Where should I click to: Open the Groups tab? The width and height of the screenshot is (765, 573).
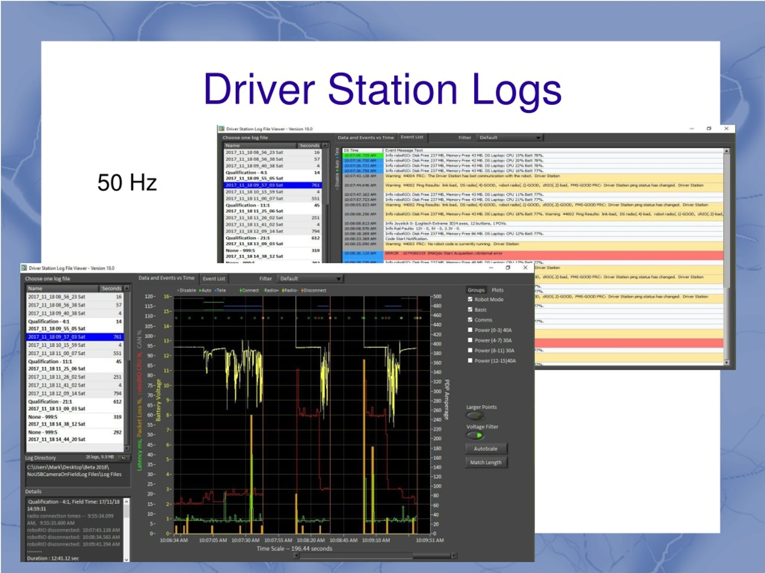point(476,290)
